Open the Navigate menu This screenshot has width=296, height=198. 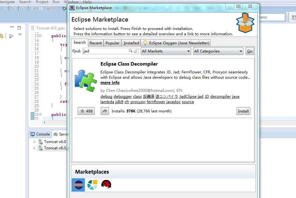tap(7, 2)
